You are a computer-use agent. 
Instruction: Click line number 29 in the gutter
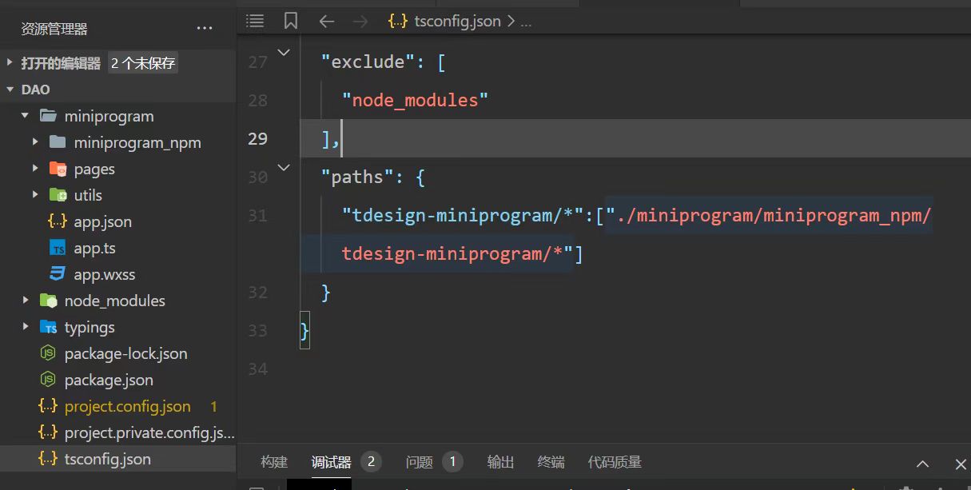[x=257, y=138]
